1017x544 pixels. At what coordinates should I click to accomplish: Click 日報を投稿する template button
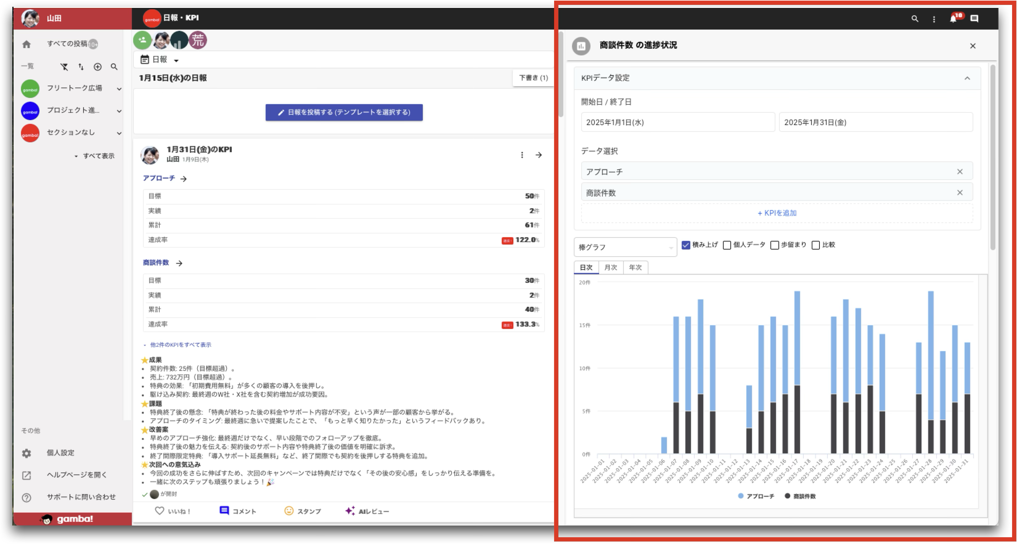(x=344, y=112)
